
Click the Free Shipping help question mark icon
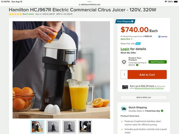pyautogui.click(x=132, y=21)
